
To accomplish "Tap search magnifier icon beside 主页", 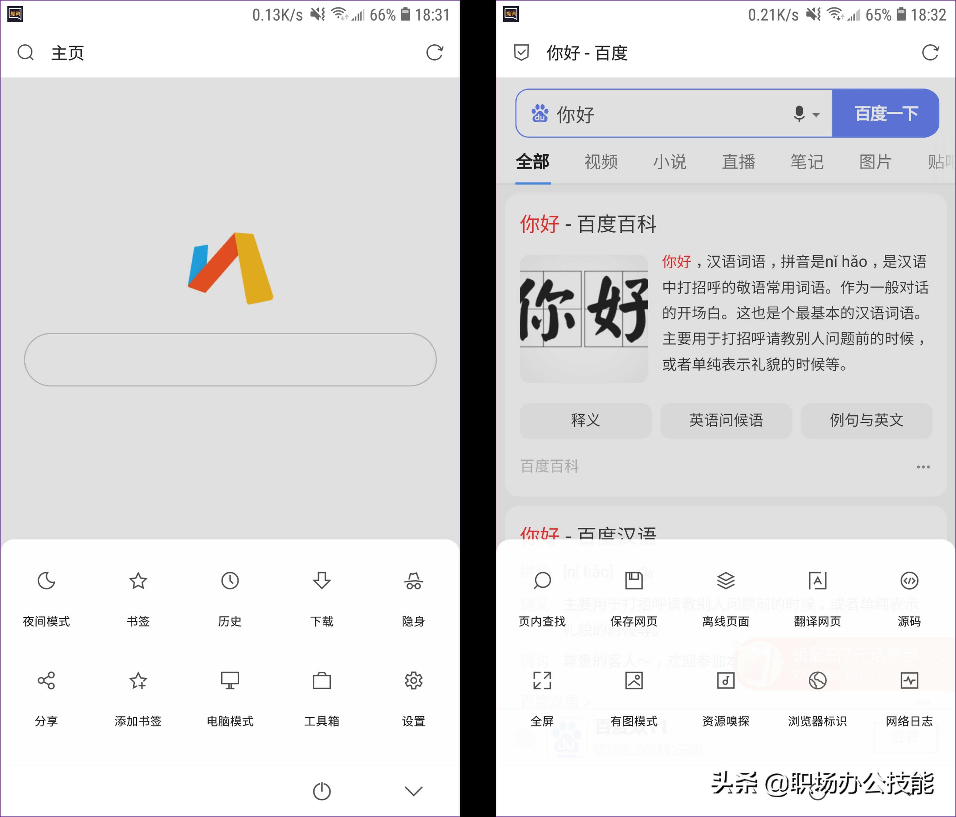I will point(26,53).
